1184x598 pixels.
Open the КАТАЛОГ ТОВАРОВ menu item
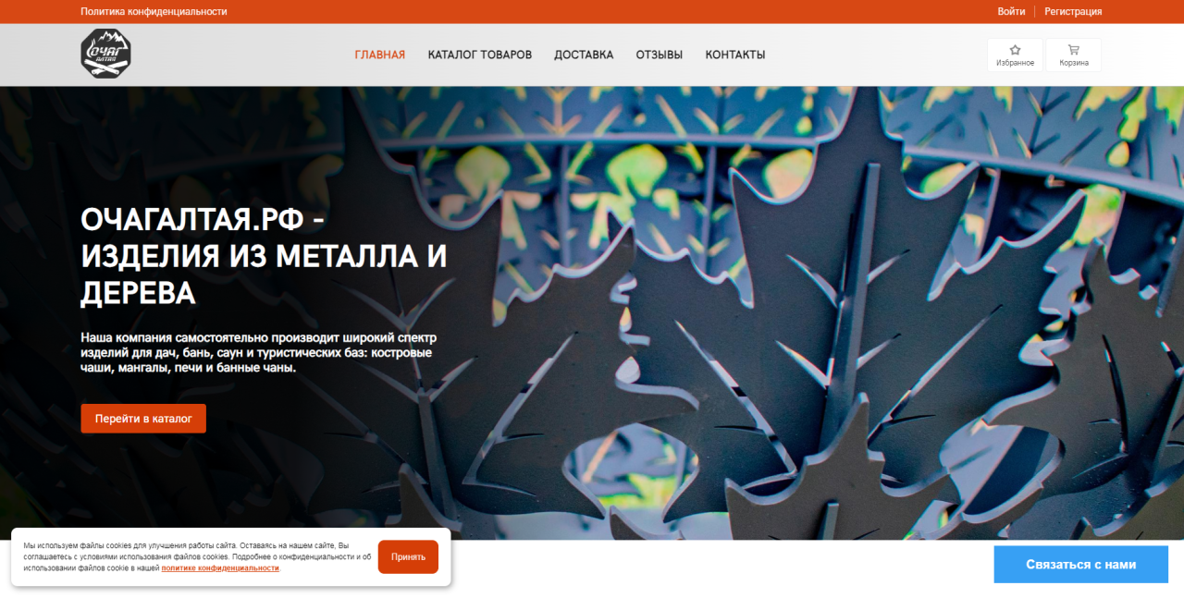coord(480,55)
